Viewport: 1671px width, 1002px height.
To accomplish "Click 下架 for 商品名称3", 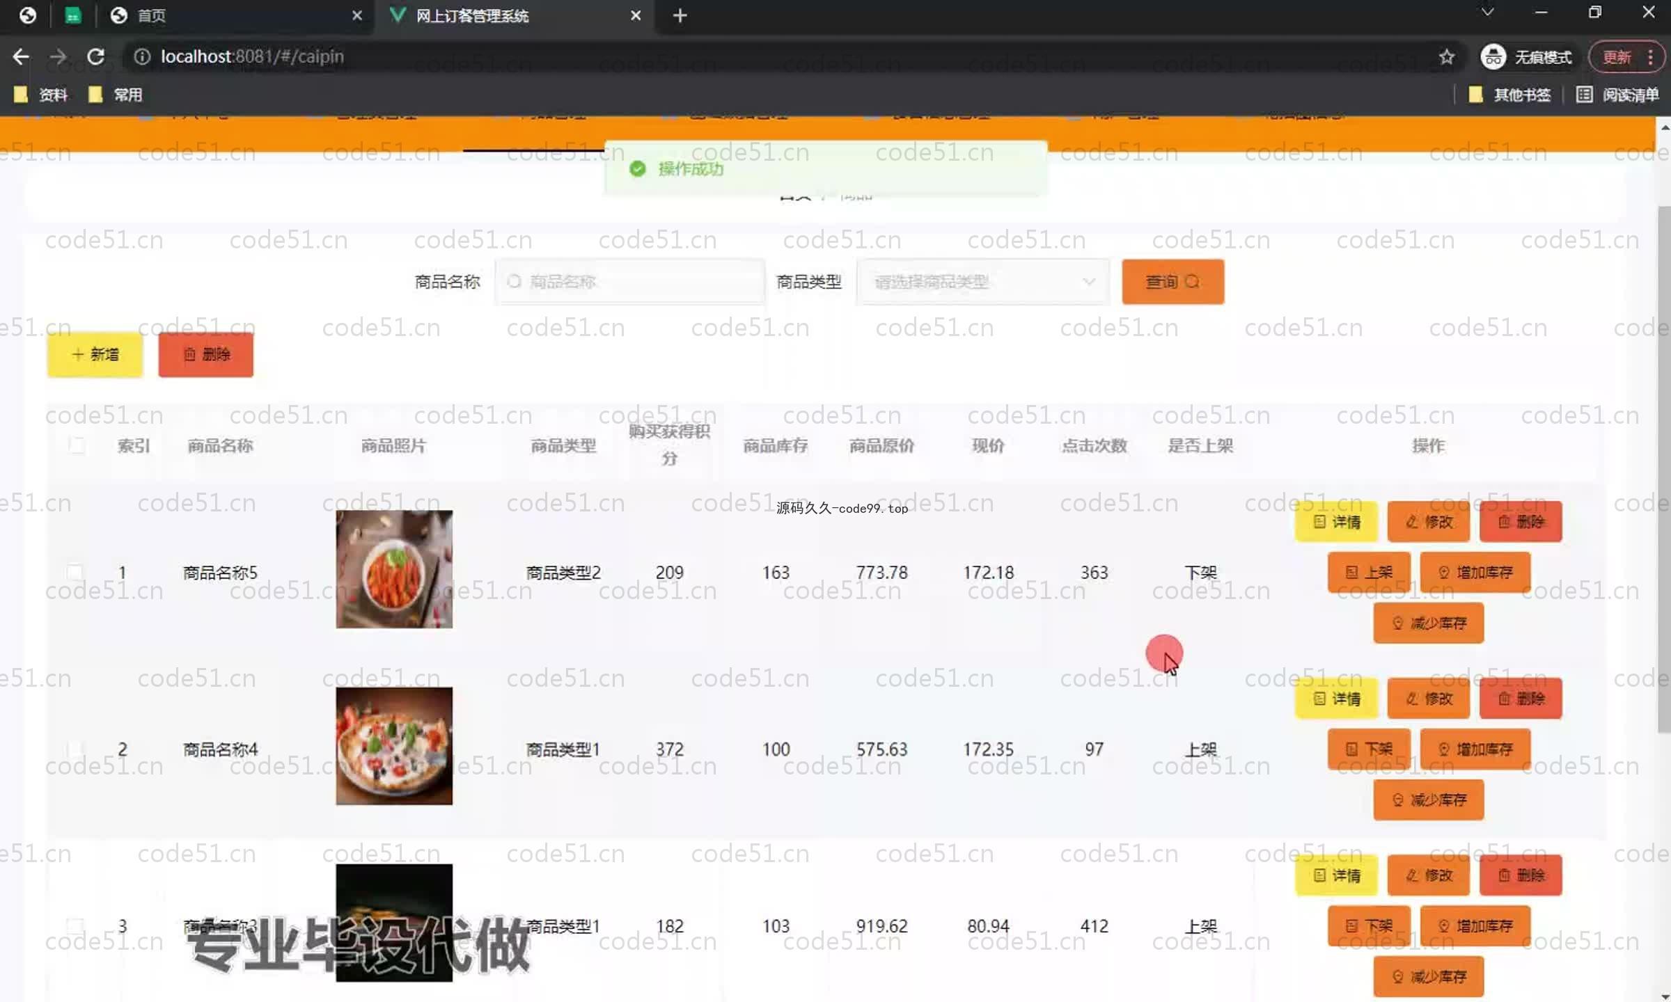I will click(1369, 925).
